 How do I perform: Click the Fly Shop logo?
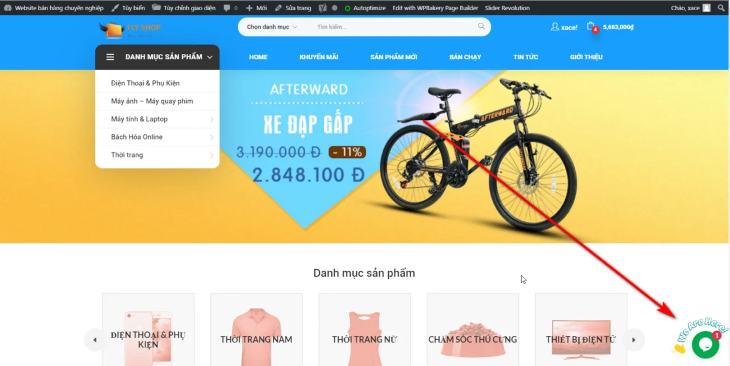(x=130, y=30)
